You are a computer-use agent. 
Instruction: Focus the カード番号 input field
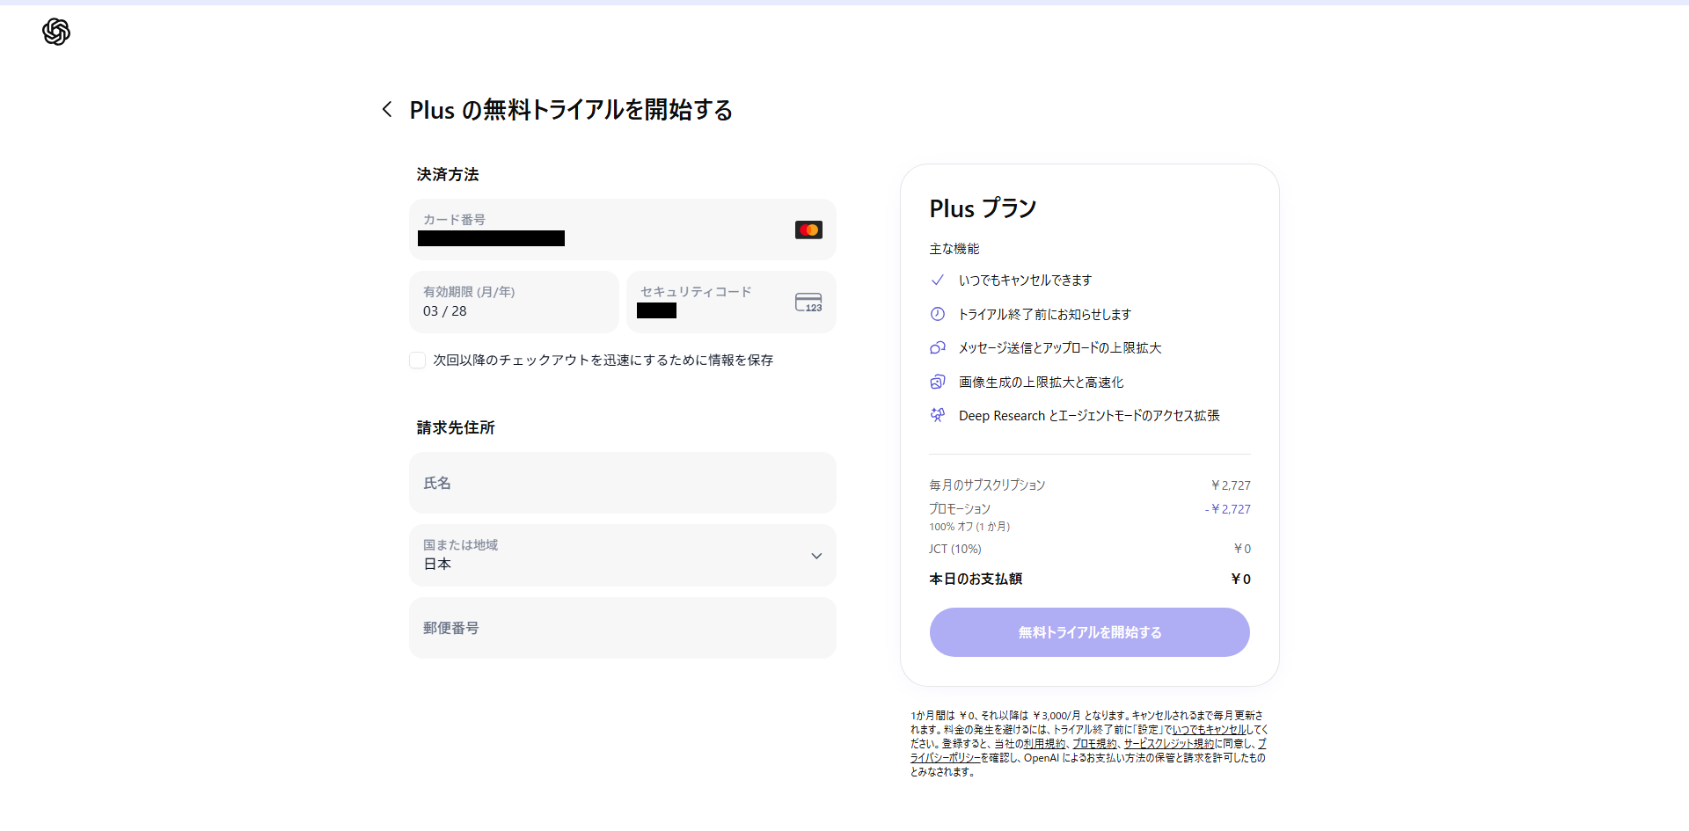[x=623, y=230]
